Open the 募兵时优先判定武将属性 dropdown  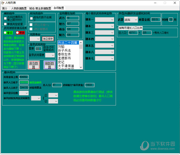pyautogui.click(x=36, y=98)
